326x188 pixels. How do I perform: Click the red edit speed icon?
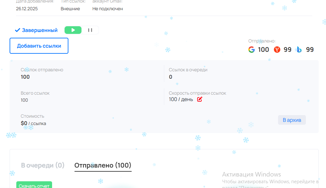[x=200, y=99]
